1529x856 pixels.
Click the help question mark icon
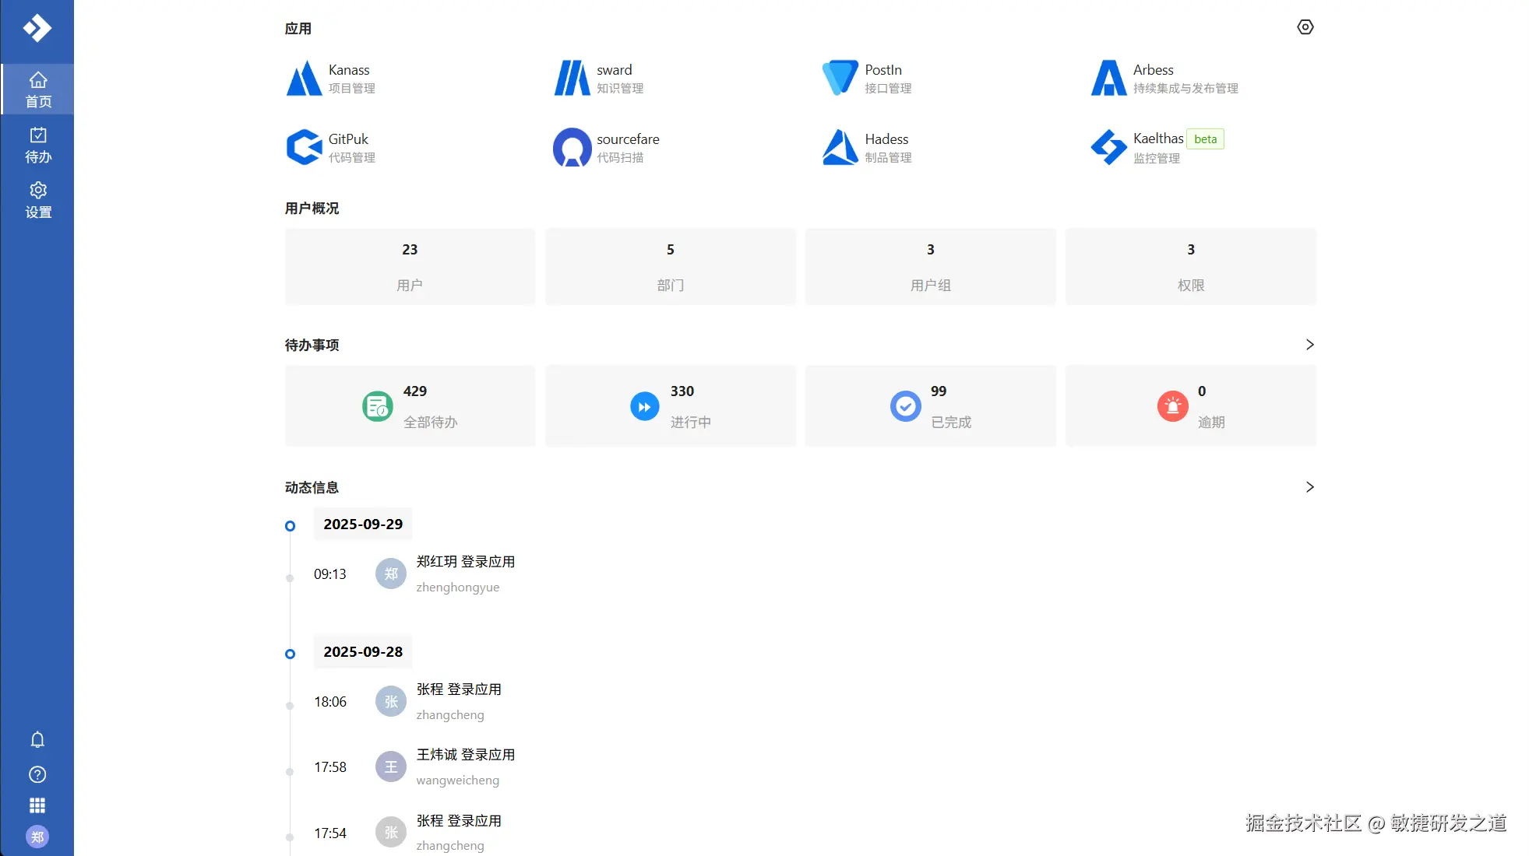[x=37, y=774]
